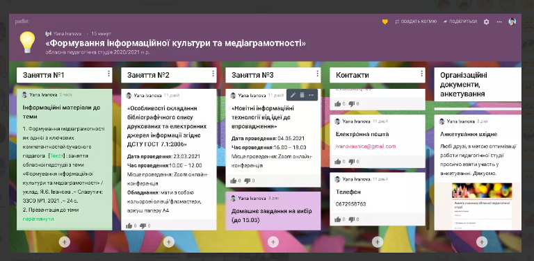Toggle thumbs up on Заняття №2 post
Image resolution: width=534 pixels, height=261 pixels.
tap(129, 226)
